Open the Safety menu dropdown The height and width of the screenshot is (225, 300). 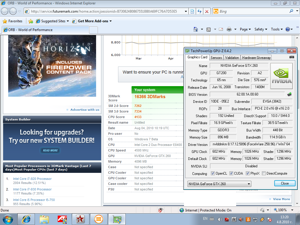tap(260, 29)
